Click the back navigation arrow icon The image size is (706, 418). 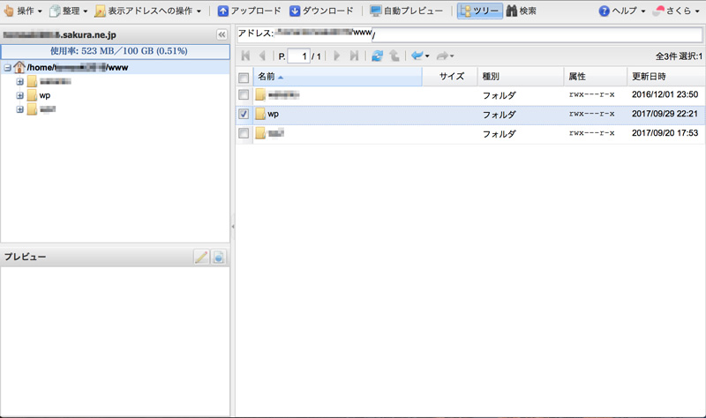point(417,56)
